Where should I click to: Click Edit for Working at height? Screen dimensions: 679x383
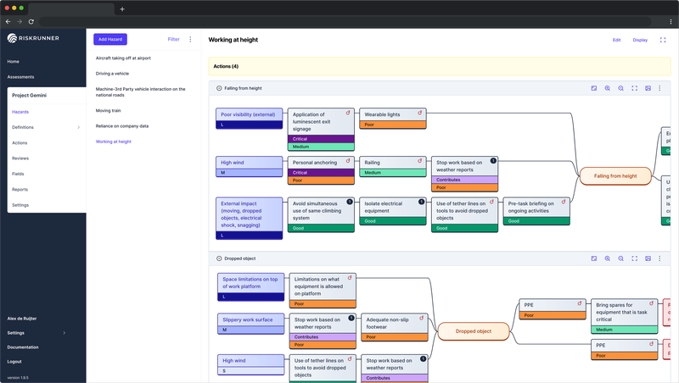pos(617,40)
